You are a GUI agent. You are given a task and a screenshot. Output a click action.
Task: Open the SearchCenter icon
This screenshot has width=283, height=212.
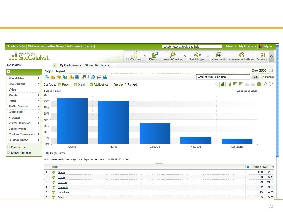click(173, 55)
